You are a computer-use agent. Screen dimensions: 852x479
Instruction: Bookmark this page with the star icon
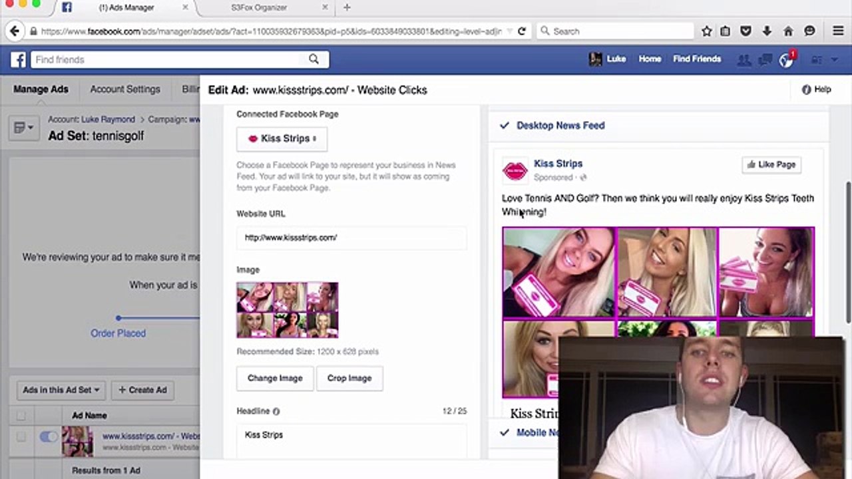[x=707, y=31]
